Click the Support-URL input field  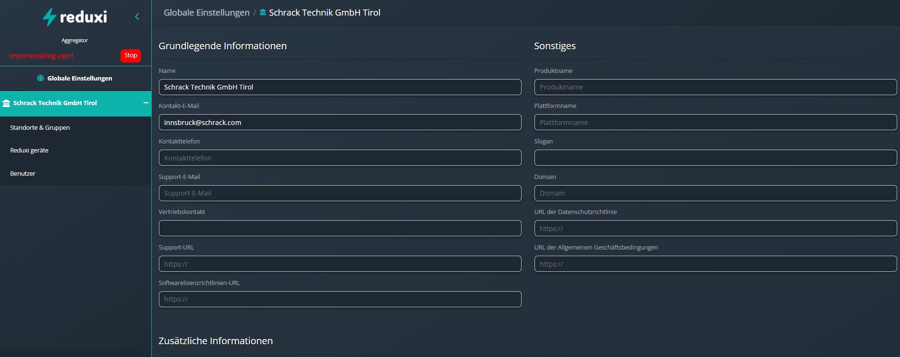tap(340, 264)
